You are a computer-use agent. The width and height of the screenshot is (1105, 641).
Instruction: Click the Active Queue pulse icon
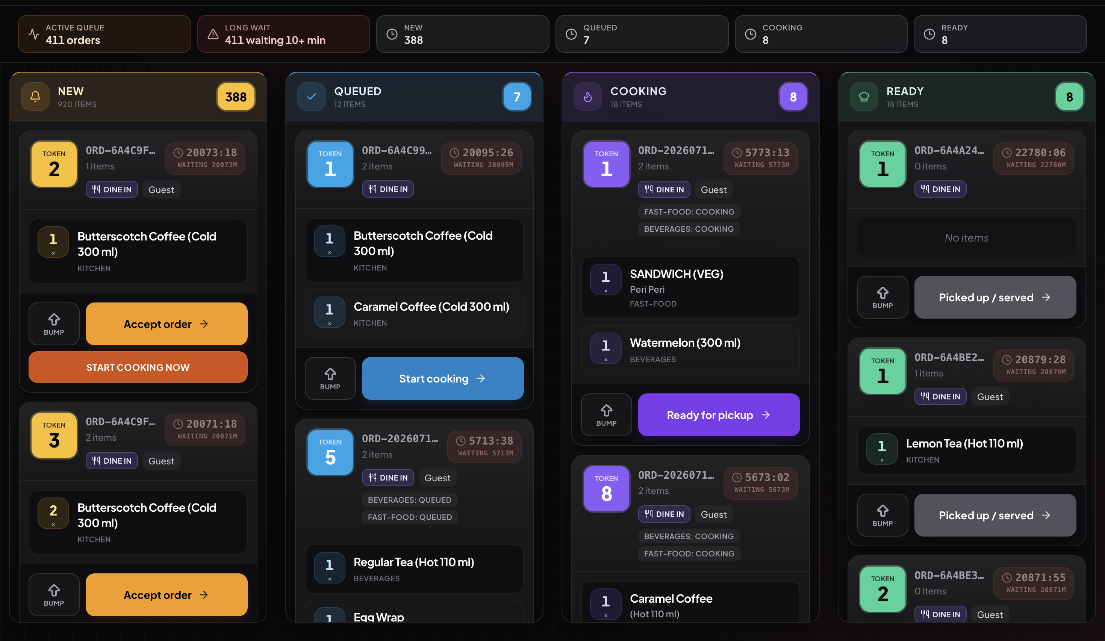click(x=34, y=34)
